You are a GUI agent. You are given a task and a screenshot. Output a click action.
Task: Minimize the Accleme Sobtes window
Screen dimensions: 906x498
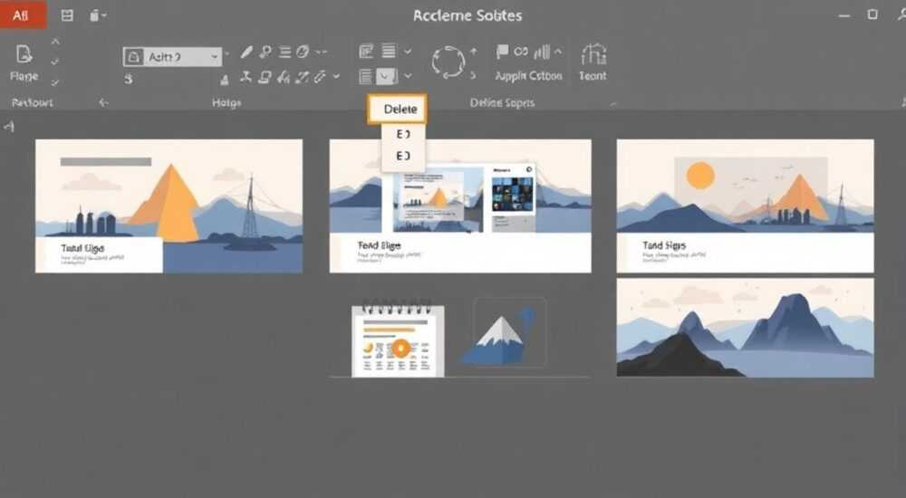point(844,15)
